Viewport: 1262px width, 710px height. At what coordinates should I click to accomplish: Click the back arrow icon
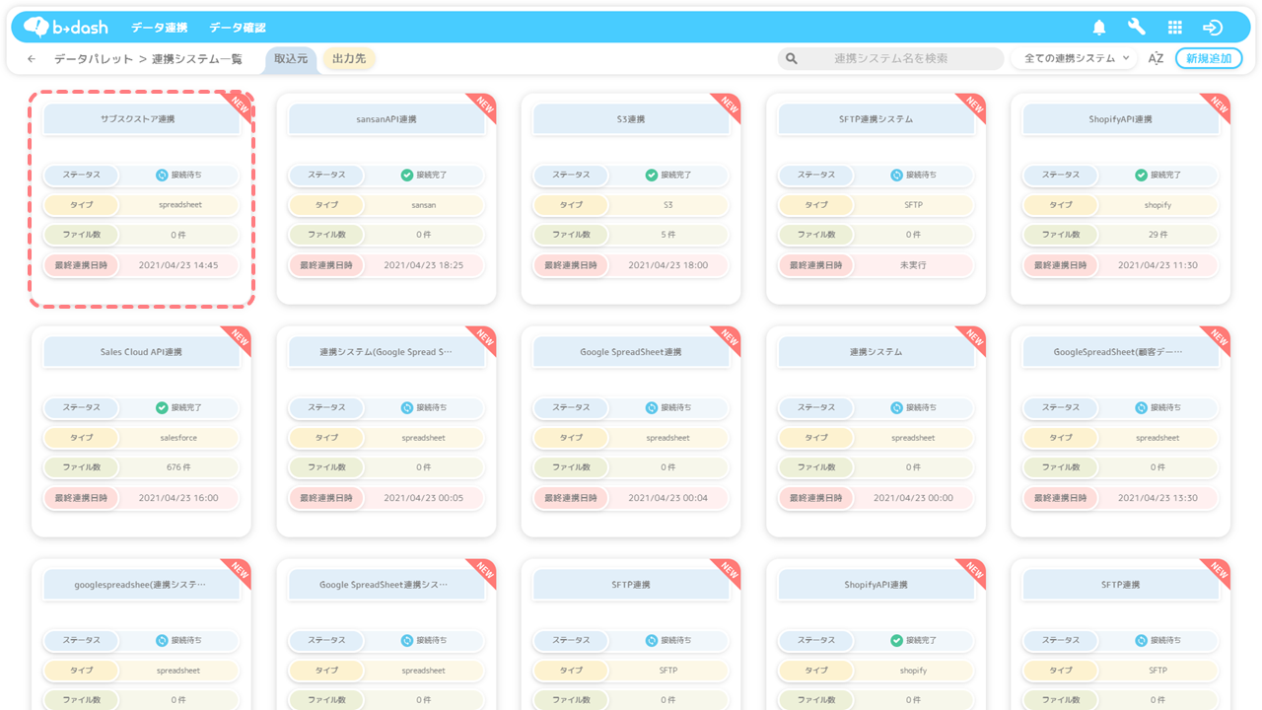pos(32,59)
